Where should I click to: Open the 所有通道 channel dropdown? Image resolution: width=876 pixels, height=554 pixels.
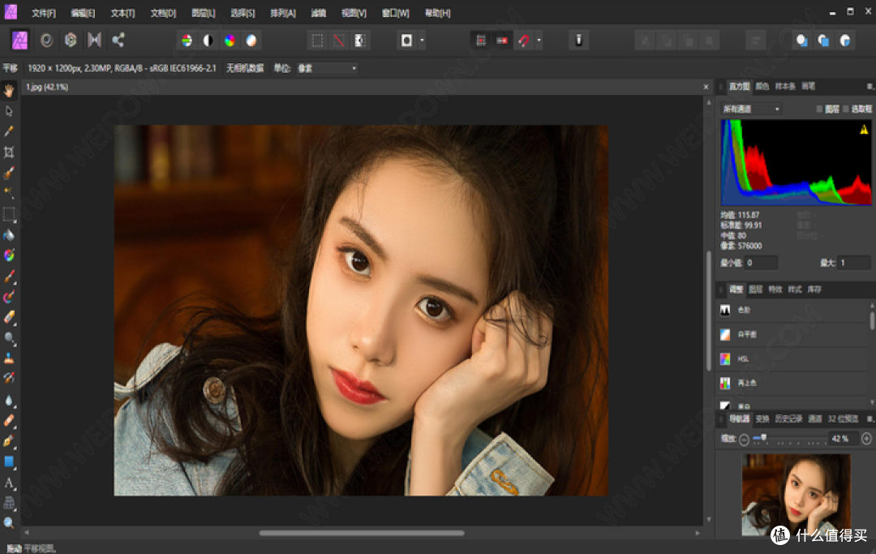[x=751, y=109]
